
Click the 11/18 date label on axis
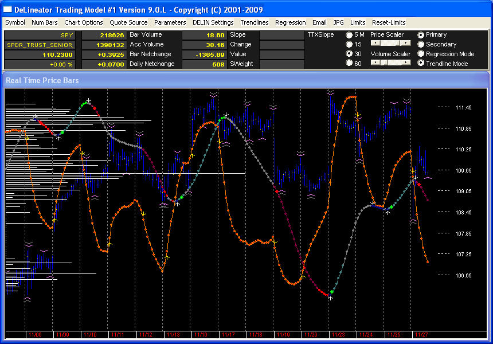256,335
